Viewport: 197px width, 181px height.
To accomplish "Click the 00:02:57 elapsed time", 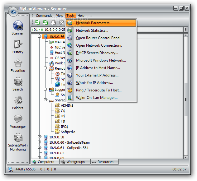I will click(x=179, y=169).
